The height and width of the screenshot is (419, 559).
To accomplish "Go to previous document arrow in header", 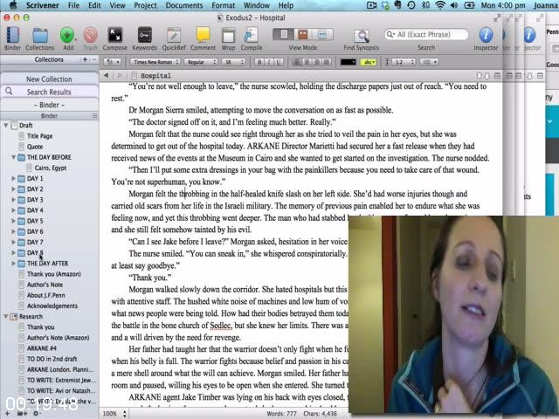I will pos(479,76).
